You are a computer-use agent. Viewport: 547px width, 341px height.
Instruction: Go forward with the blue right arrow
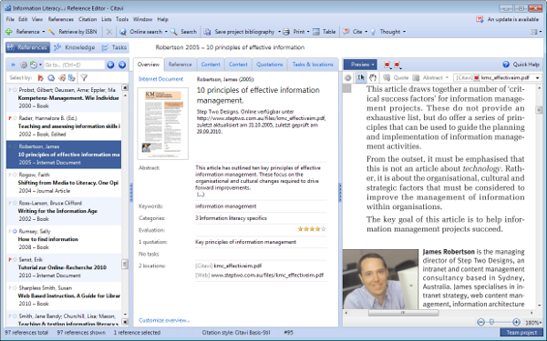click(x=122, y=65)
